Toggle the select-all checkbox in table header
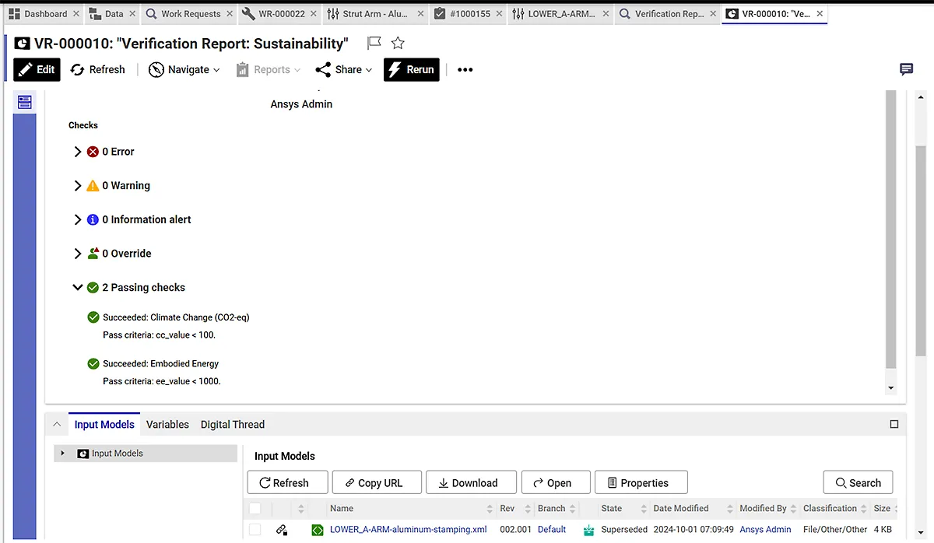This screenshot has height=543, width=934. tap(255, 508)
